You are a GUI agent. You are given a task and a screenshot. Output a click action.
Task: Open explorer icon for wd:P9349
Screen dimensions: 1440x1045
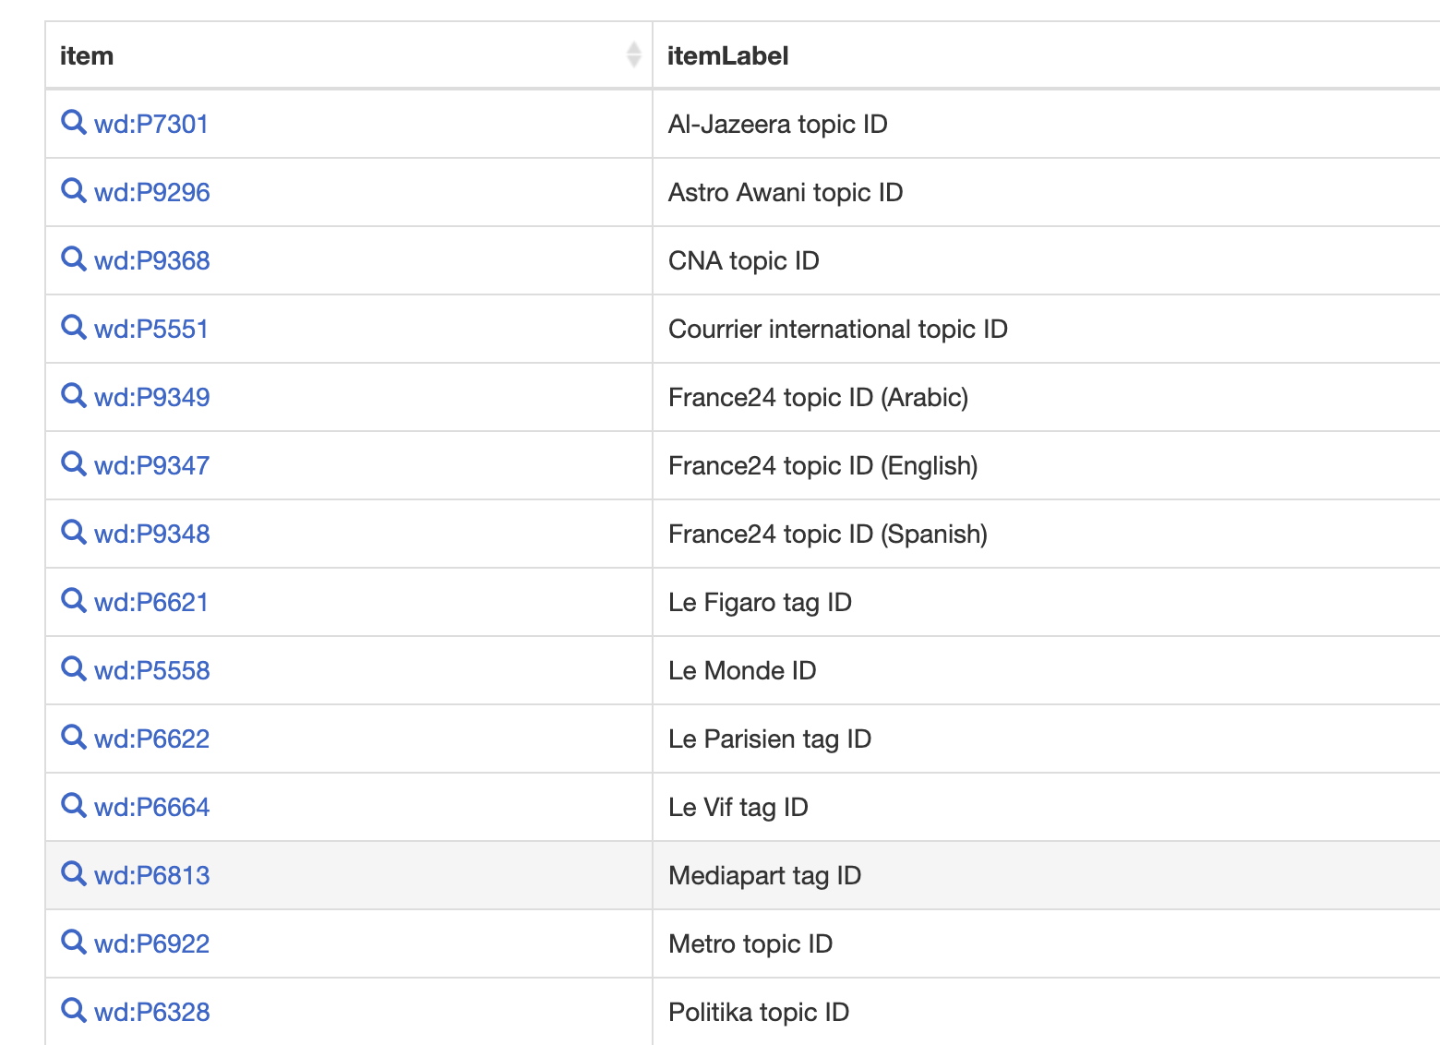click(x=73, y=395)
